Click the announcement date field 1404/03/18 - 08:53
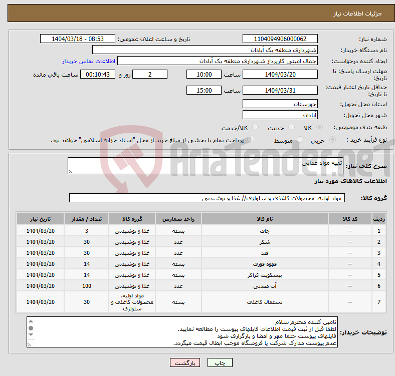Image resolution: width=395 pixels, height=376 pixels. pyautogui.click(x=78, y=39)
